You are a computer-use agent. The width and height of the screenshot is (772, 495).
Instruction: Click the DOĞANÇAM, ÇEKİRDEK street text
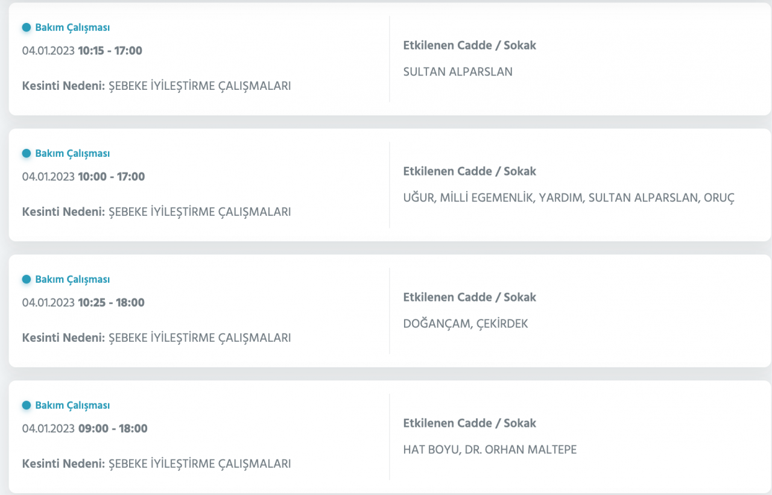point(465,324)
